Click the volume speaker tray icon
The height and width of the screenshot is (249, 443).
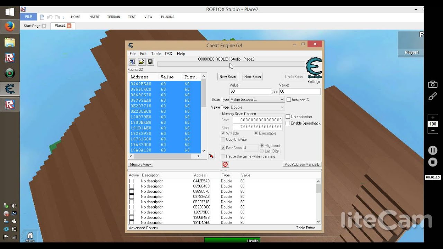click(x=14, y=206)
